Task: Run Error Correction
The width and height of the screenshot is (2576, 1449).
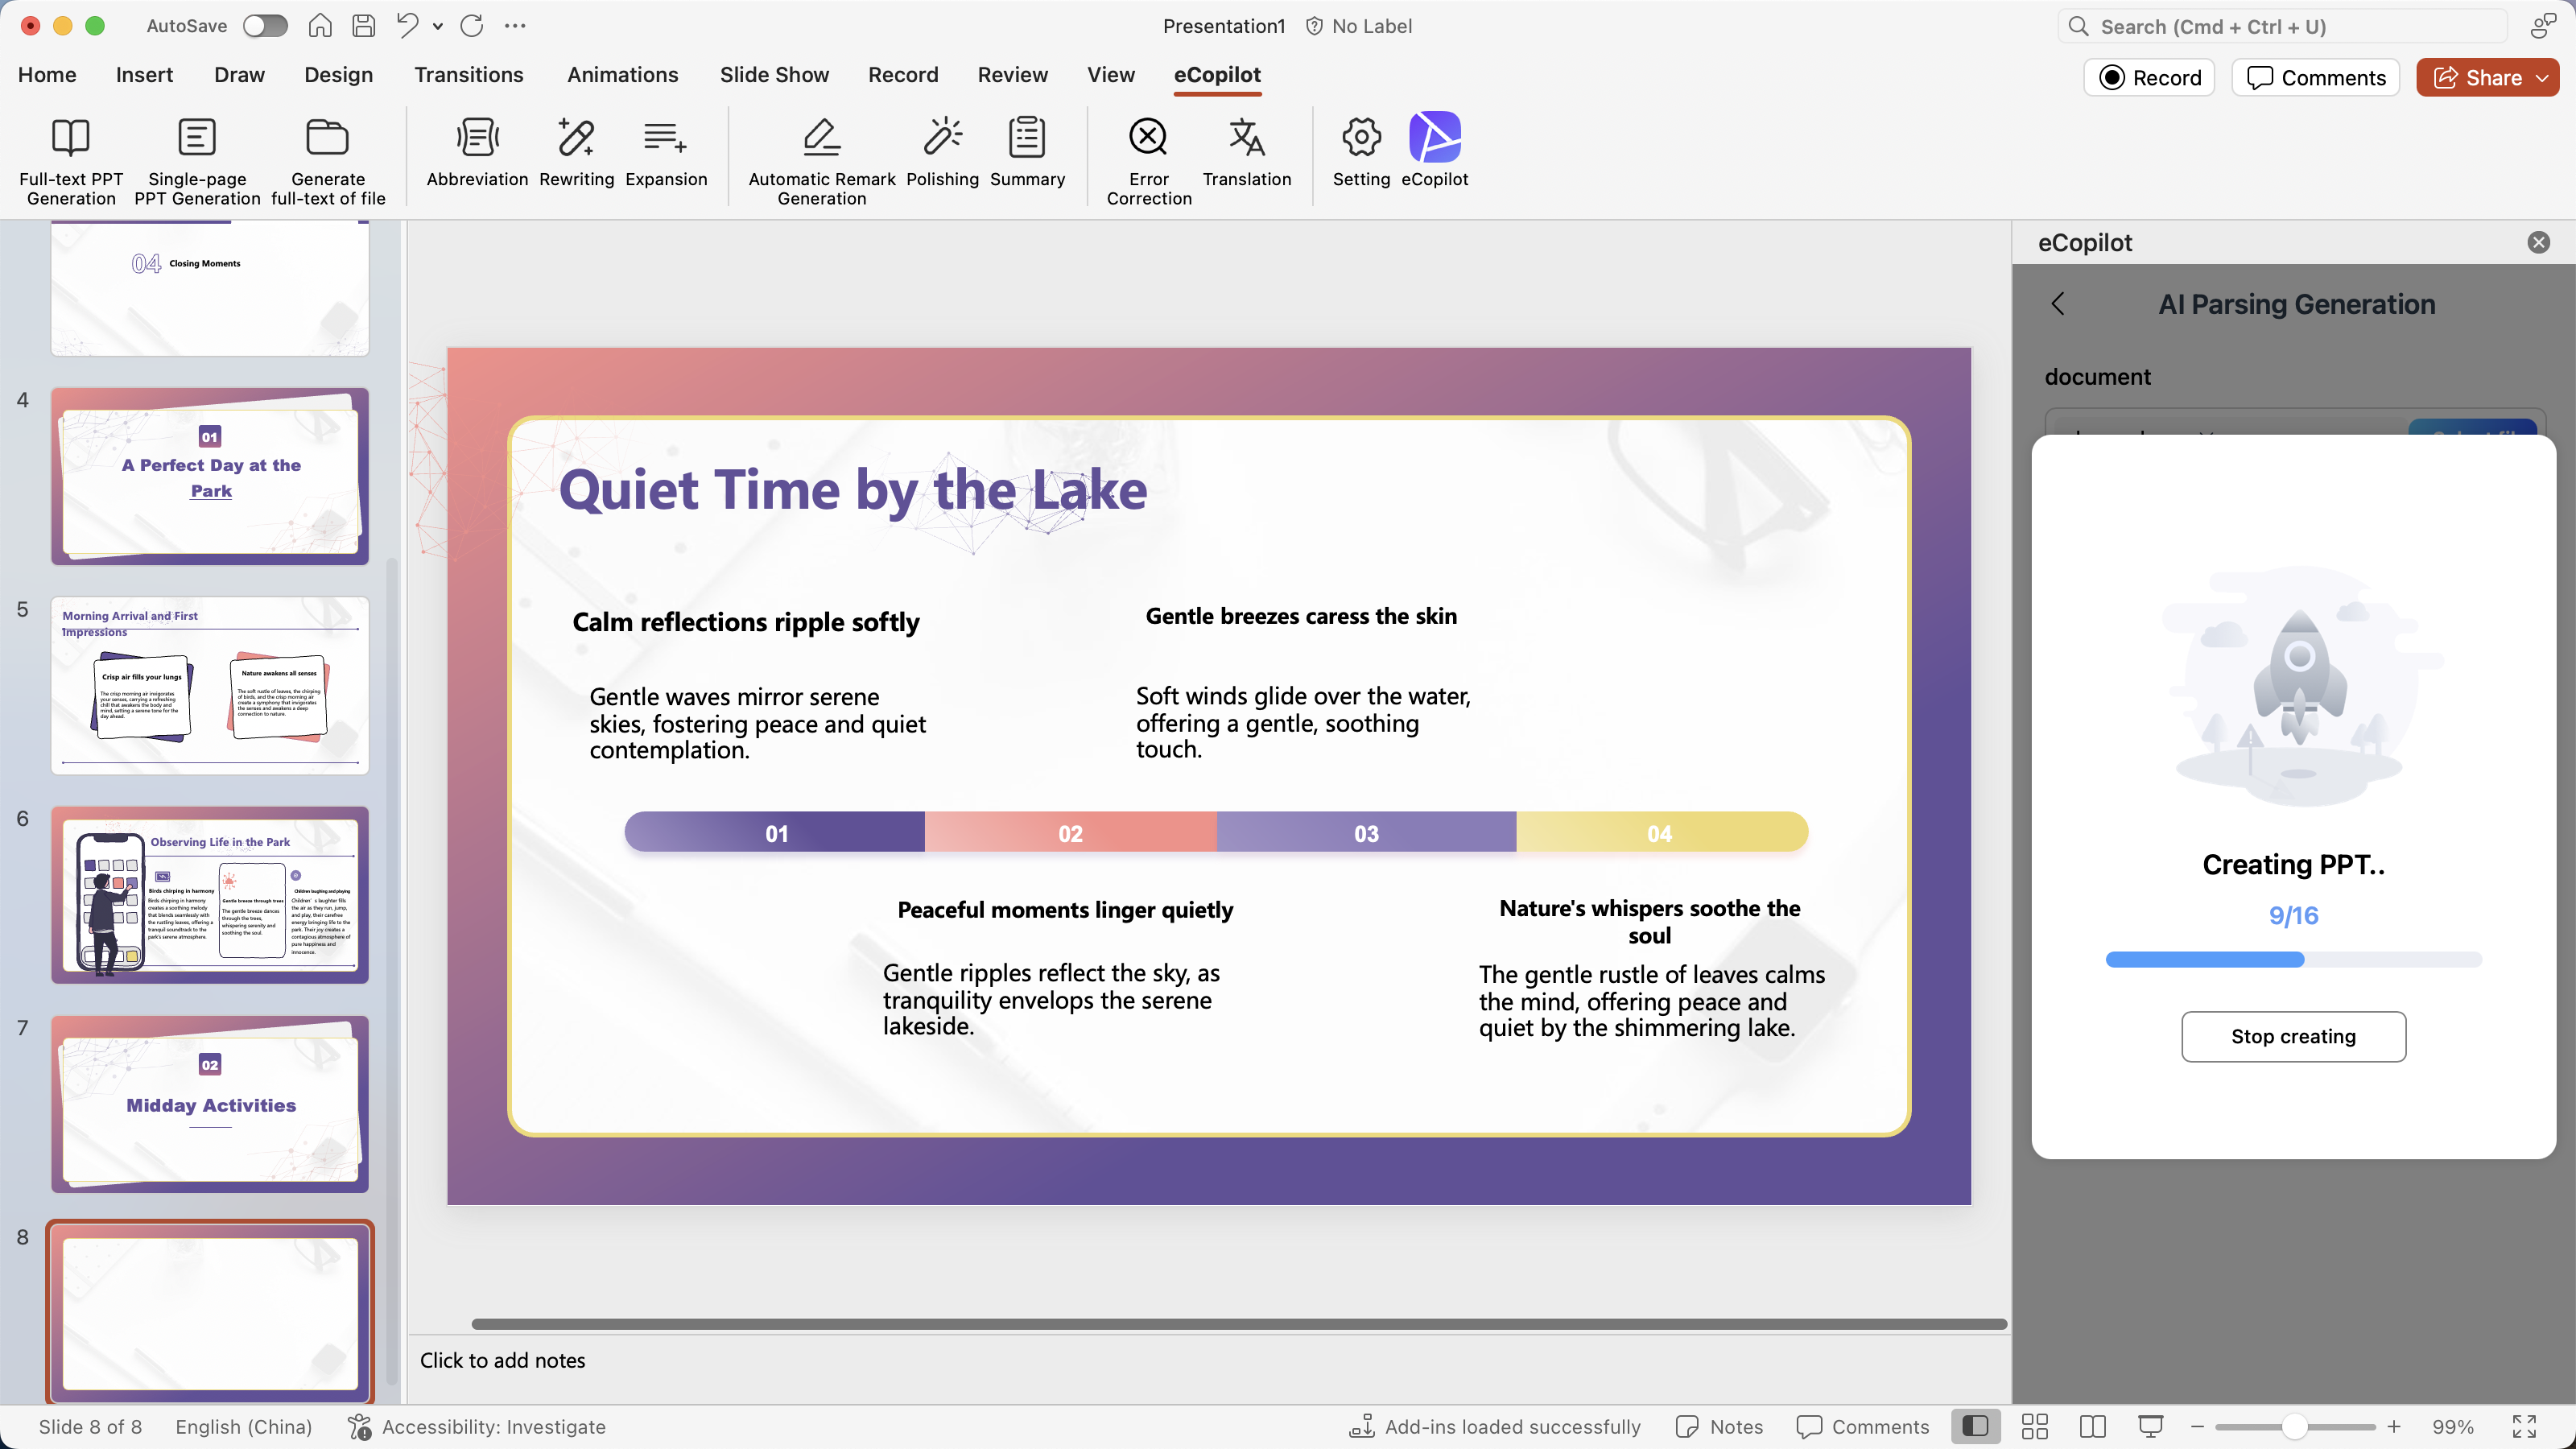Action: 1148,138
